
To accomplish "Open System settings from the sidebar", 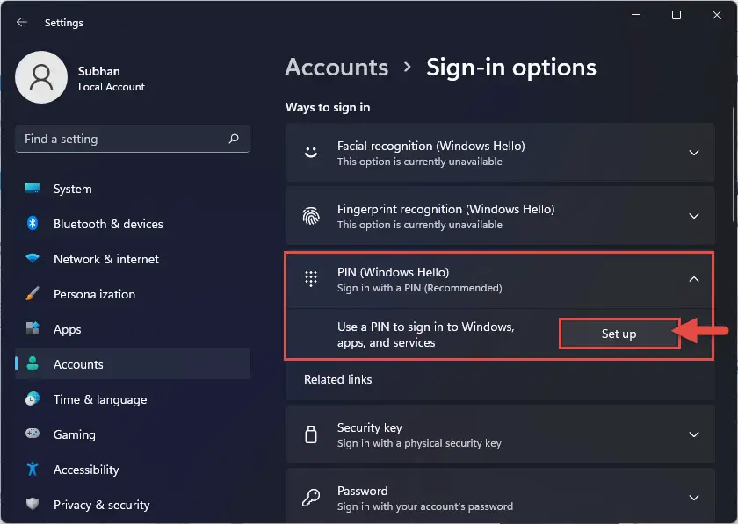I will (72, 189).
